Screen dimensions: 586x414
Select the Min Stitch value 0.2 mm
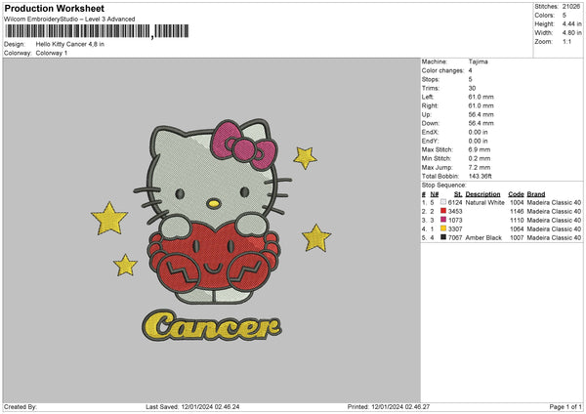tap(480, 158)
